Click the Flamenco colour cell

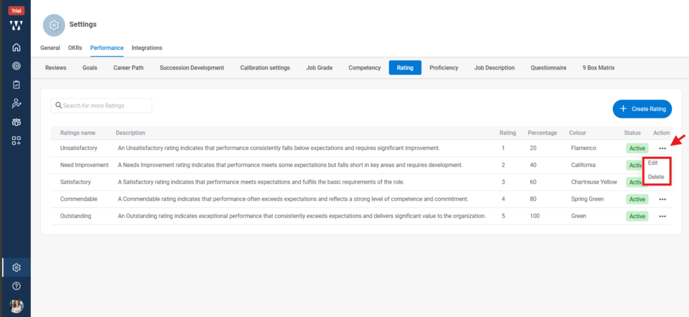tap(583, 148)
